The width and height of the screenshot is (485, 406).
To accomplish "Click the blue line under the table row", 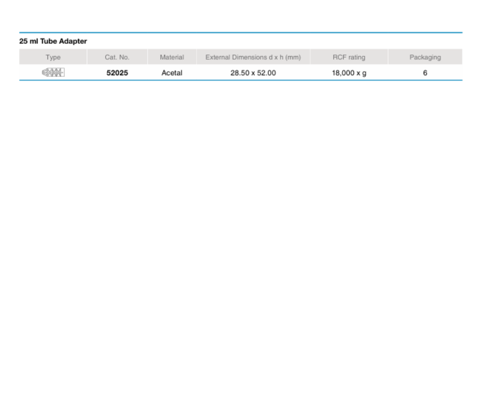I will tap(240, 80).
